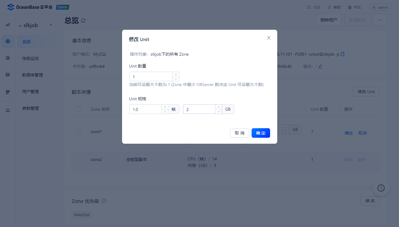Screen dimensions: 399x227
Task: Refresh the 总览 page with reload icon
Action: pos(83,21)
